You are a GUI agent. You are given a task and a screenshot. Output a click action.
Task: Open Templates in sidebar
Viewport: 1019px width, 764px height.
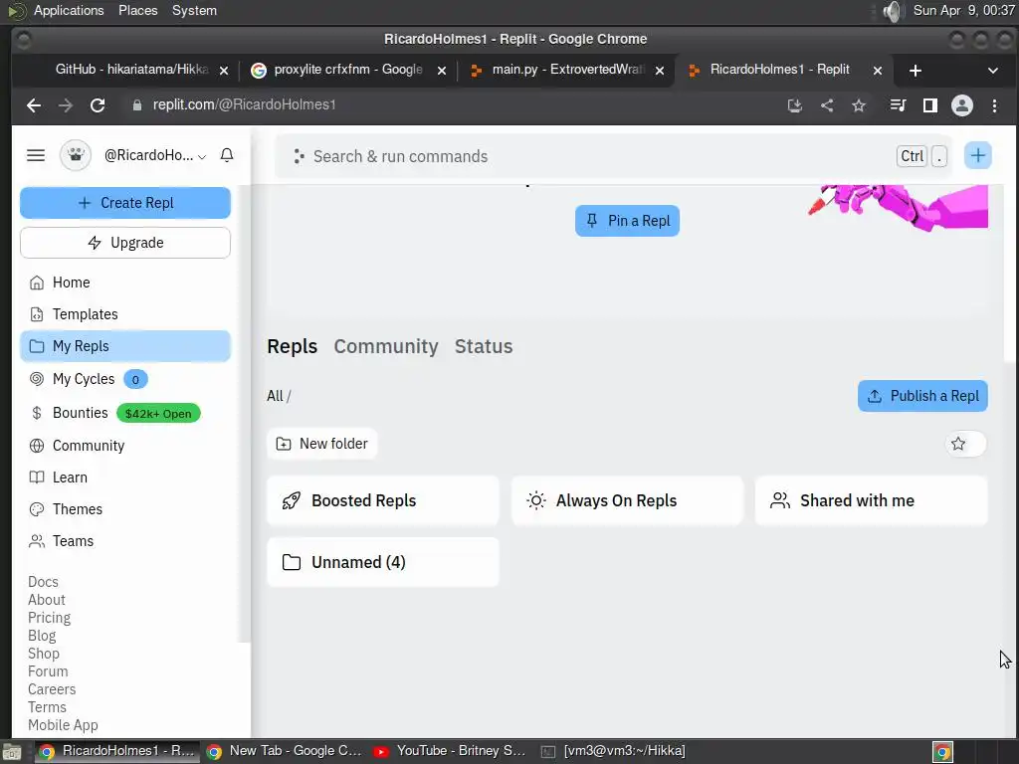[125, 314]
